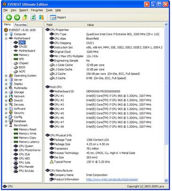
Task: Select the Typical Power warning row
Action: point(80,162)
